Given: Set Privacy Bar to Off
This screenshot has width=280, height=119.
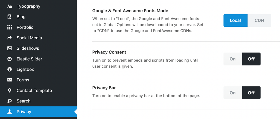Looking at the screenshot, I should (251, 93).
